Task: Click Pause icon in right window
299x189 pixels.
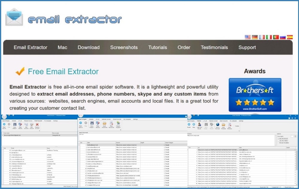Action: pos(189,124)
